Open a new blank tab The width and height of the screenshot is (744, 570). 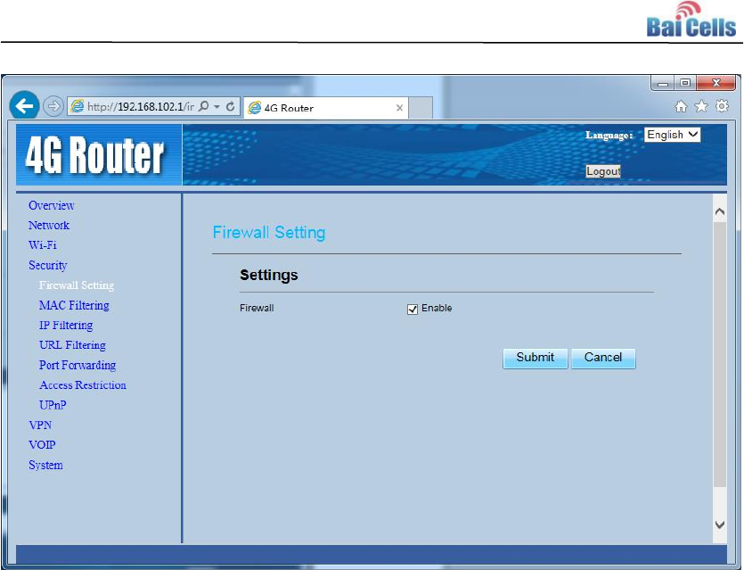421,108
